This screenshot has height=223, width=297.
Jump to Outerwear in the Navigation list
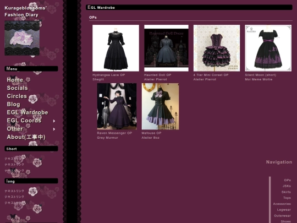click(x=282, y=216)
